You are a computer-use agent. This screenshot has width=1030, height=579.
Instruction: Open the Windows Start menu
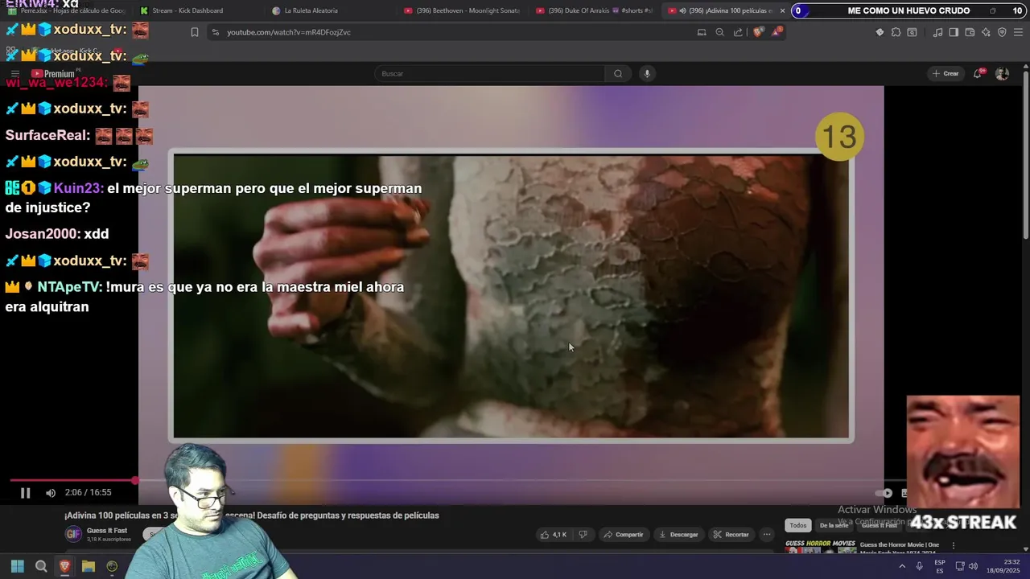(18, 566)
